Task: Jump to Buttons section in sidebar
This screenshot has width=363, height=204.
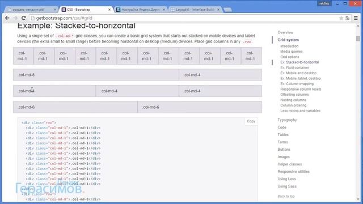Action: (284, 150)
